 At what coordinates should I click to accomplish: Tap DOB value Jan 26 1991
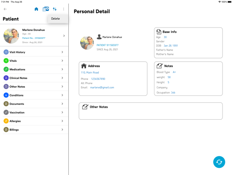click(x=171, y=46)
